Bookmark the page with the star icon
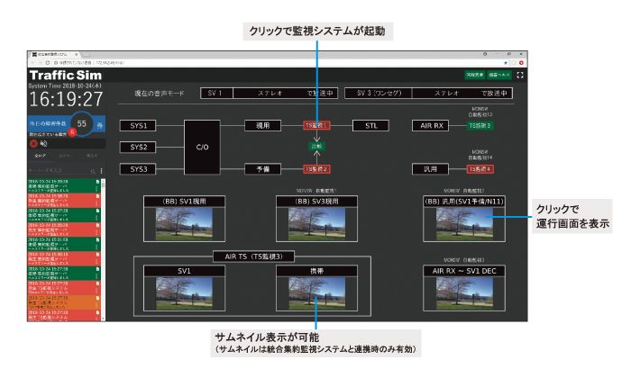Screen dimensions: 631x378 [506, 63]
